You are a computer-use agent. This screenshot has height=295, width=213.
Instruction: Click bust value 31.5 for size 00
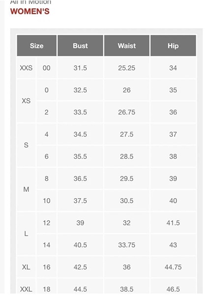tap(80, 68)
